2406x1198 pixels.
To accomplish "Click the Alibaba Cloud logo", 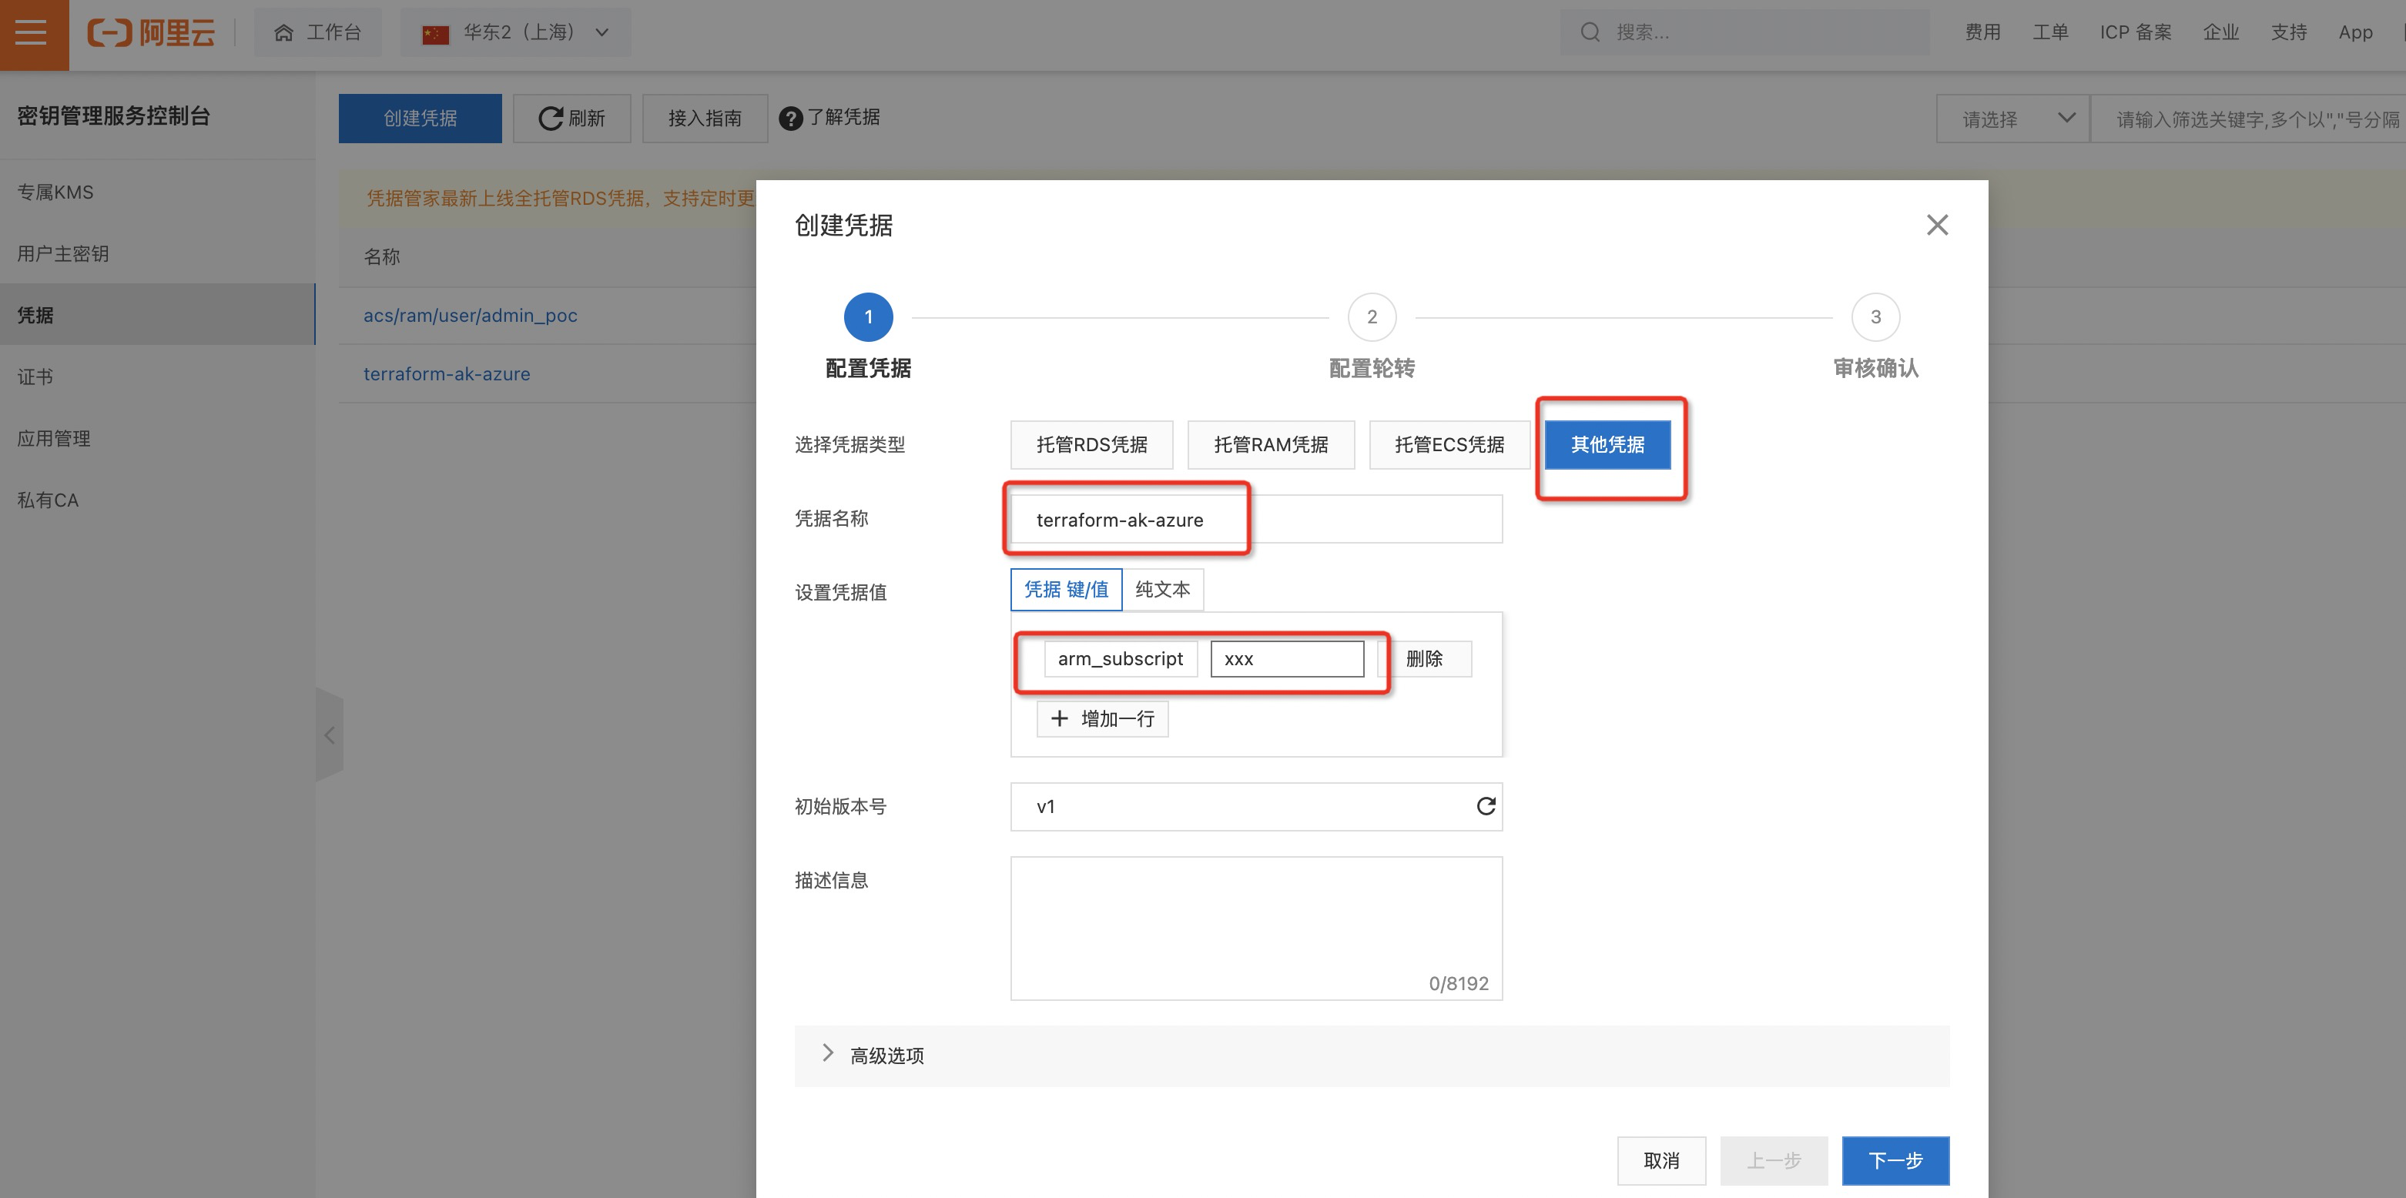I will (151, 34).
